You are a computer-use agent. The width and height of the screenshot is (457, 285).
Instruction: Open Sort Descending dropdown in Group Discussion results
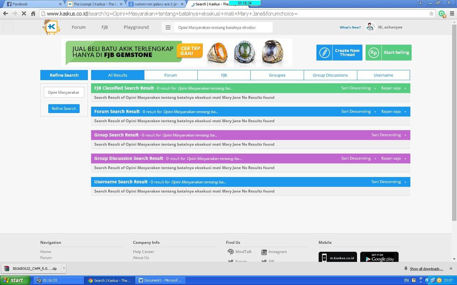[358, 159]
